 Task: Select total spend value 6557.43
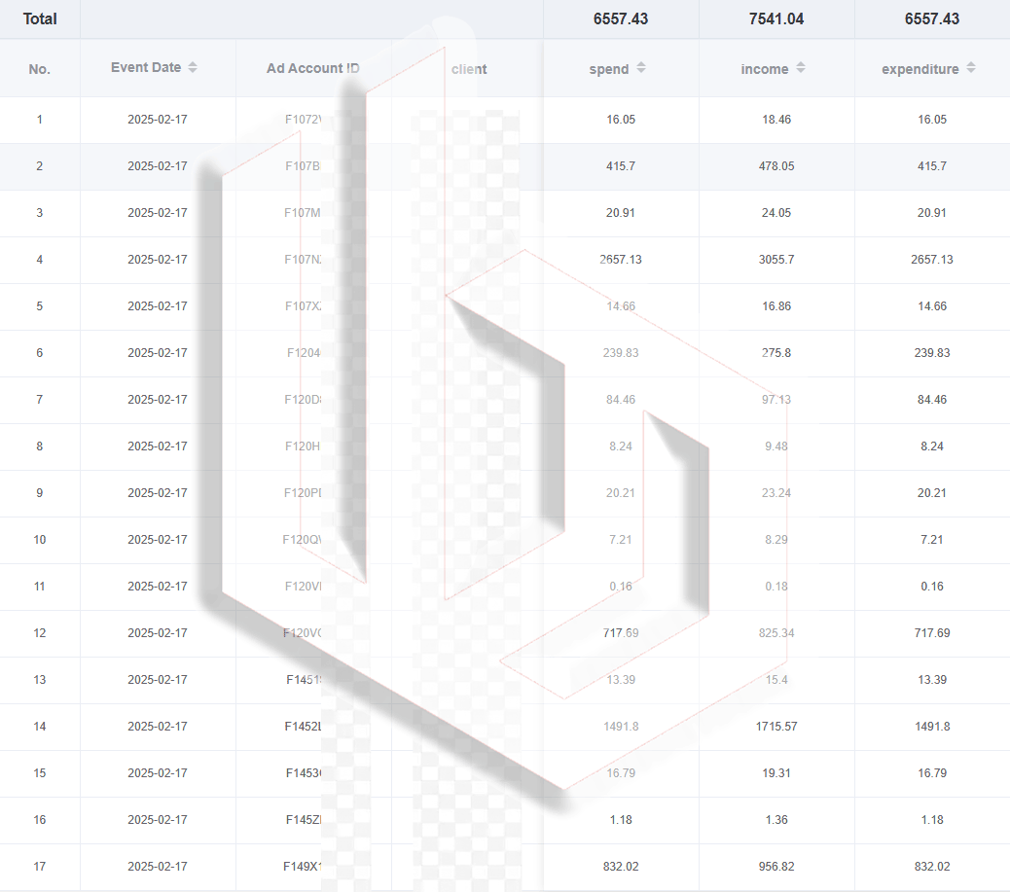(620, 18)
